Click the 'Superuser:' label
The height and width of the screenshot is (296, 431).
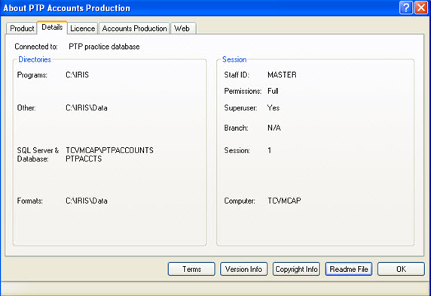pyautogui.click(x=240, y=107)
